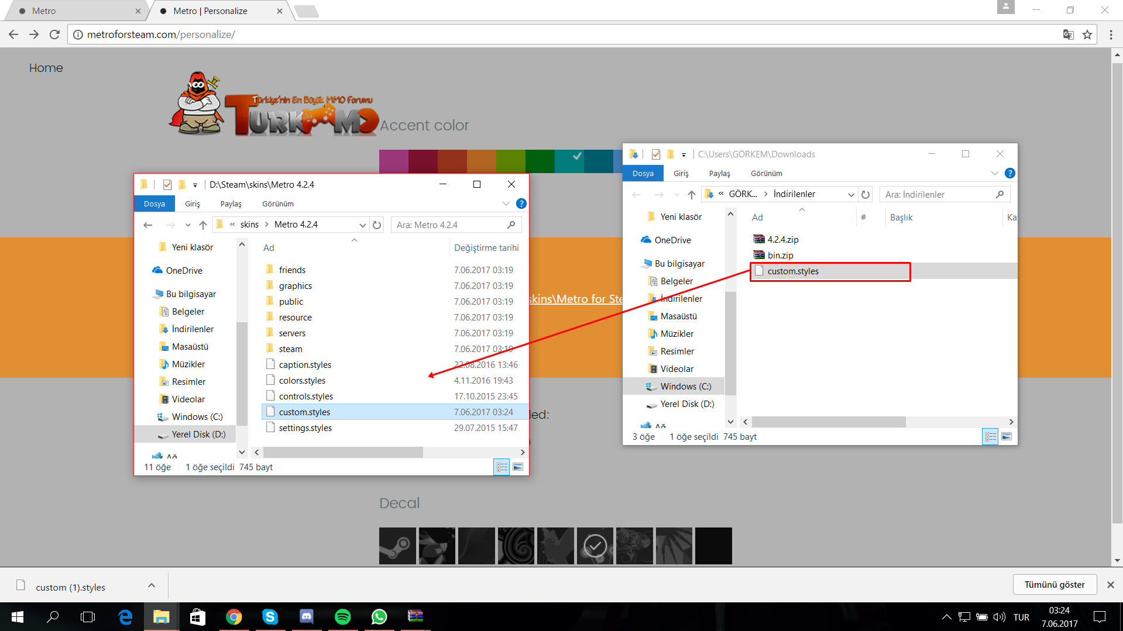This screenshot has height=631, width=1123.
Task: Click help icon in Metro 4.2.4 window
Action: 521,204
